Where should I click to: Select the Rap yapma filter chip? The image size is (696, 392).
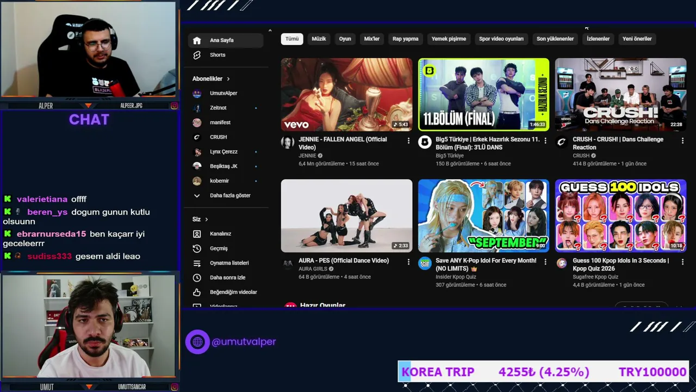[406, 39]
